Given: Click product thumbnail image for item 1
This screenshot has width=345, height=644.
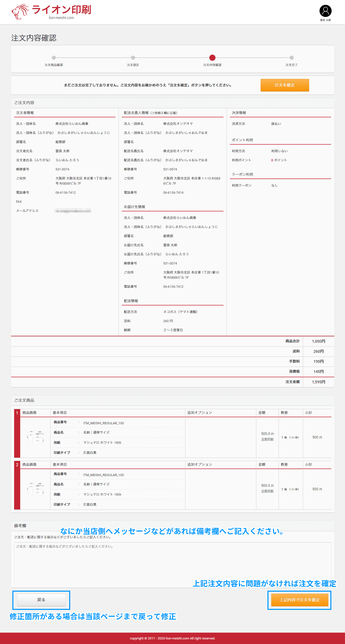Looking at the screenshot, I should click(x=35, y=437).
